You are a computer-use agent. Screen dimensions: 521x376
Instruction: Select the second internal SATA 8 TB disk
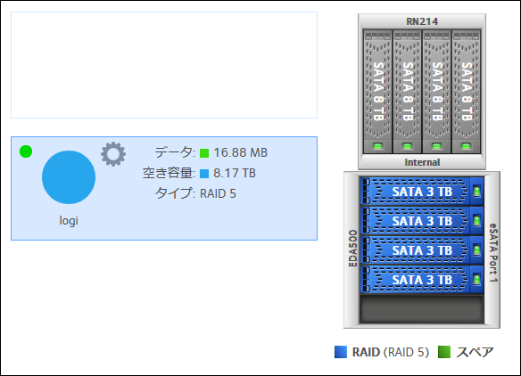click(407, 92)
